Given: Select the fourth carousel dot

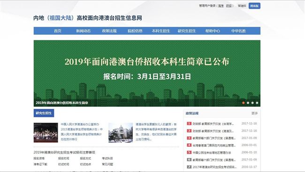Looking at the screenshot, I should click(257, 102).
